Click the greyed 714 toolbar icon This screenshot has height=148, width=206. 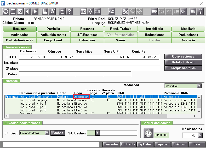(x=169, y=12)
